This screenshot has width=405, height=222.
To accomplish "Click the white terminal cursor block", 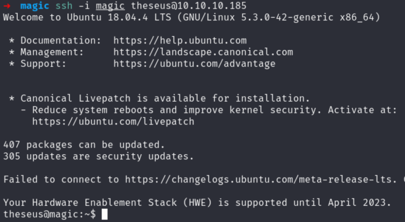I will (104, 214).
